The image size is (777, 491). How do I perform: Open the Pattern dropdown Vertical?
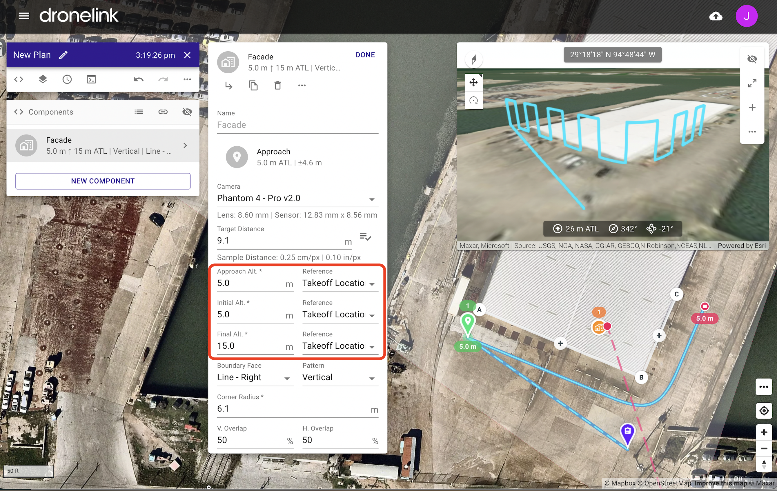point(340,377)
